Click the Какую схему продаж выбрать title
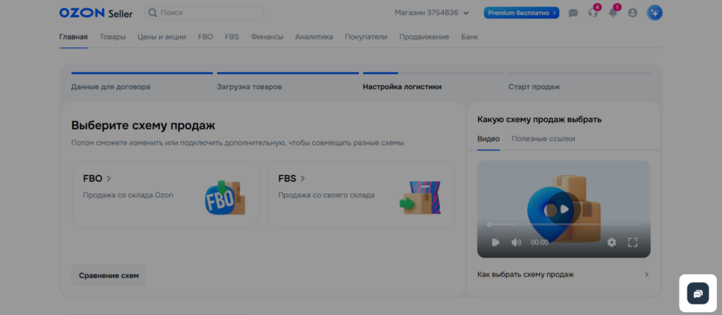This screenshot has width=722, height=315. 539,119
